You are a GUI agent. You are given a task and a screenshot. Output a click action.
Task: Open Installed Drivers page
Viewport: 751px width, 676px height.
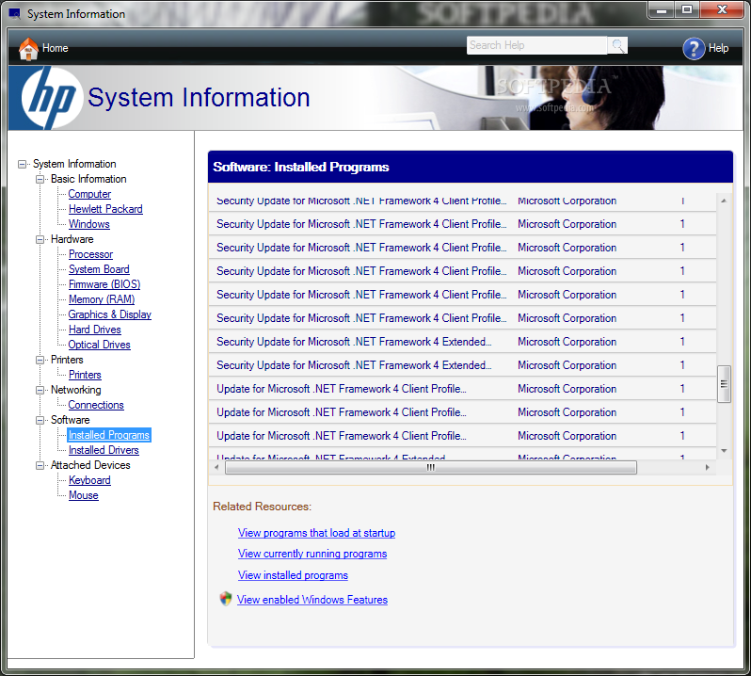(104, 450)
